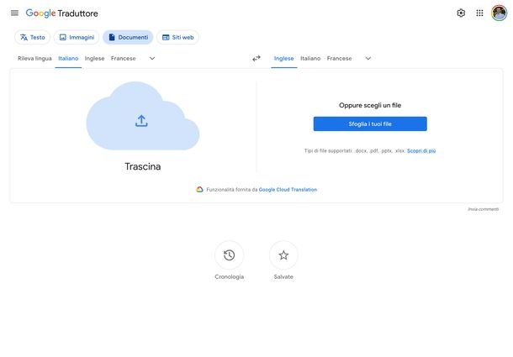This screenshot has height=357, width=513.
Task: Open the settings gear icon
Action: [461, 13]
